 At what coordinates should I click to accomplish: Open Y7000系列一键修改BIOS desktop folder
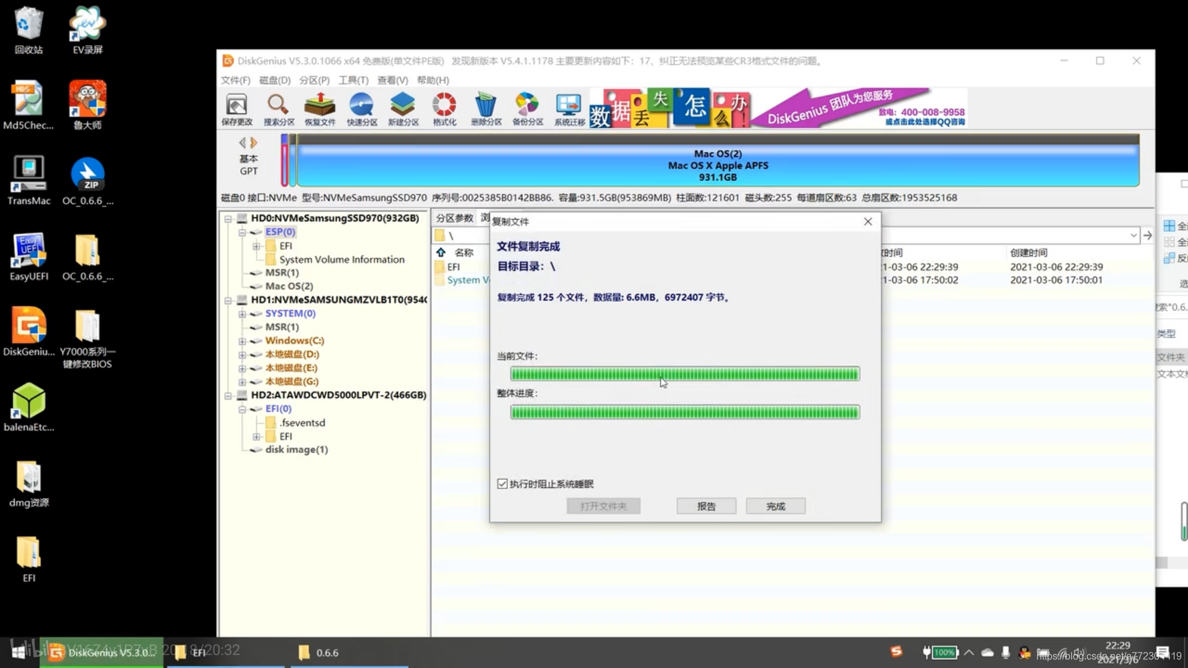coord(87,339)
